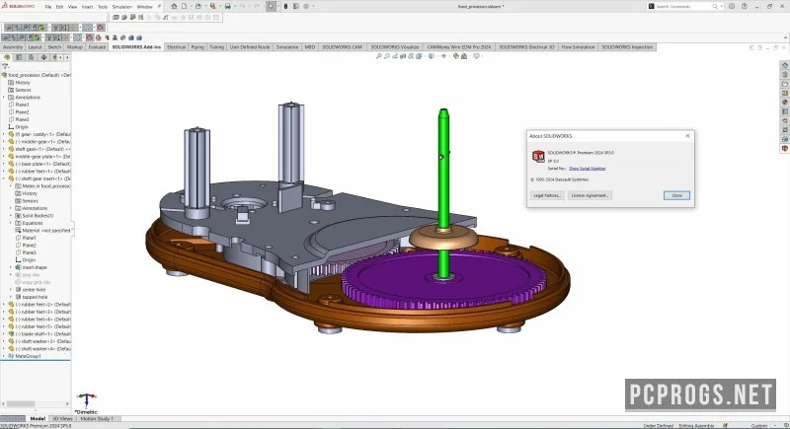The height and width of the screenshot is (429, 790).
Task: Open the Simulation menu
Action: pyautogui.click(x=121, y=7)
